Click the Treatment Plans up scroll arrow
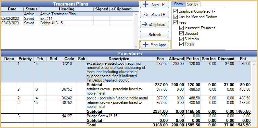The image size is (258, 128). click(x=136, y=15)
